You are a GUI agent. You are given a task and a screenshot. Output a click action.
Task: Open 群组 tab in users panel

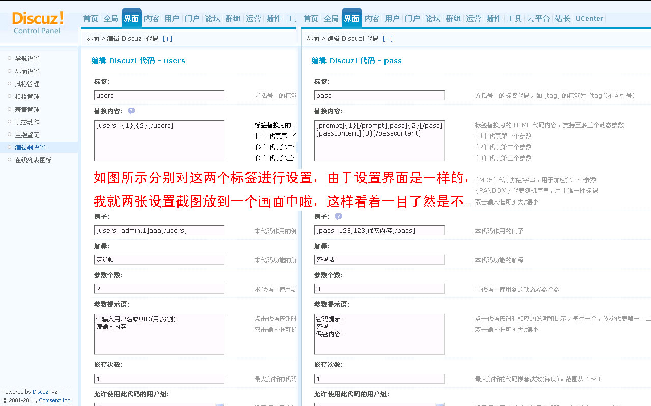click(x=233, y=19)
